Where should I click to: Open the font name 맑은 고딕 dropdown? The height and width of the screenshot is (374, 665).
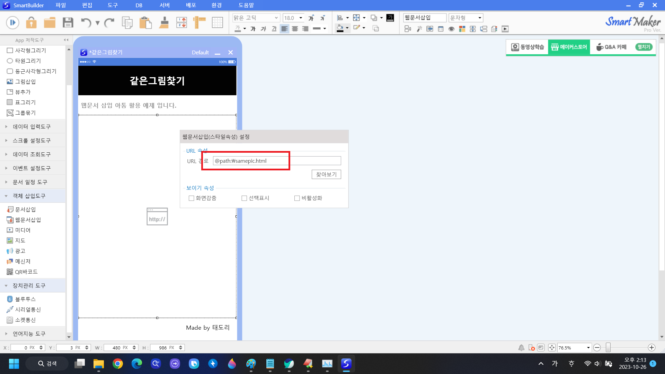pos(276,18)
